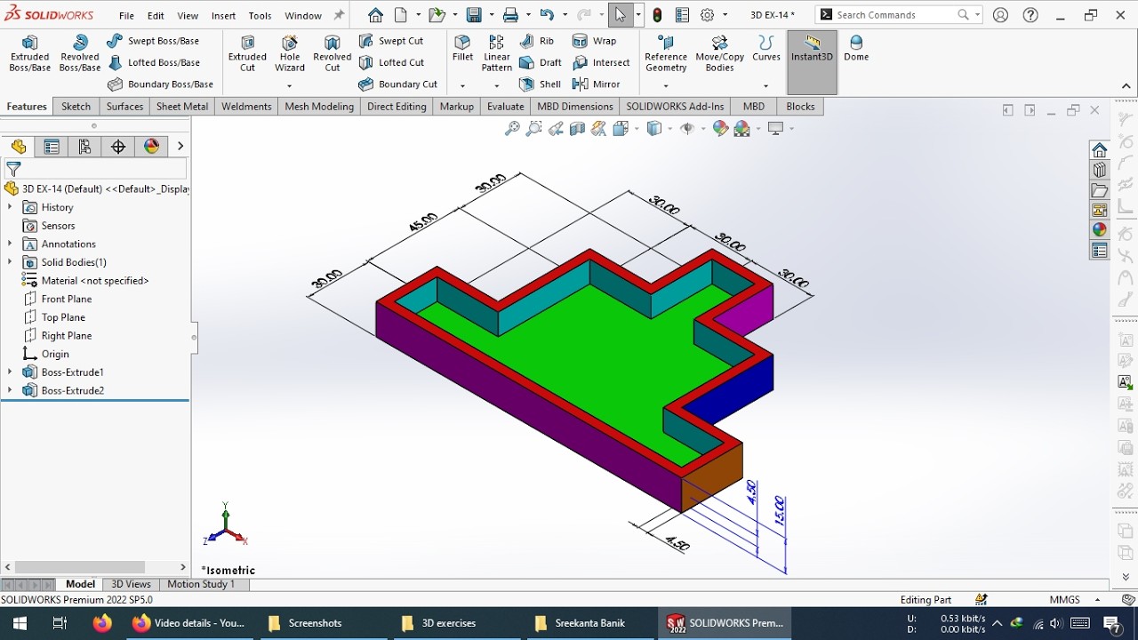This screenshot has height=640, width=1138.
Task: Choose the Swept Cut feature
Action: coord(391,41)
